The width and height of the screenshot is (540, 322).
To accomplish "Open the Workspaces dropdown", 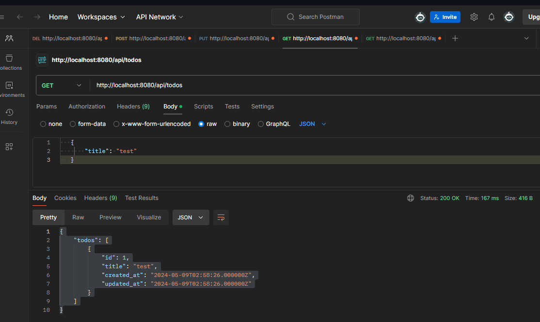I will [101, 17].
